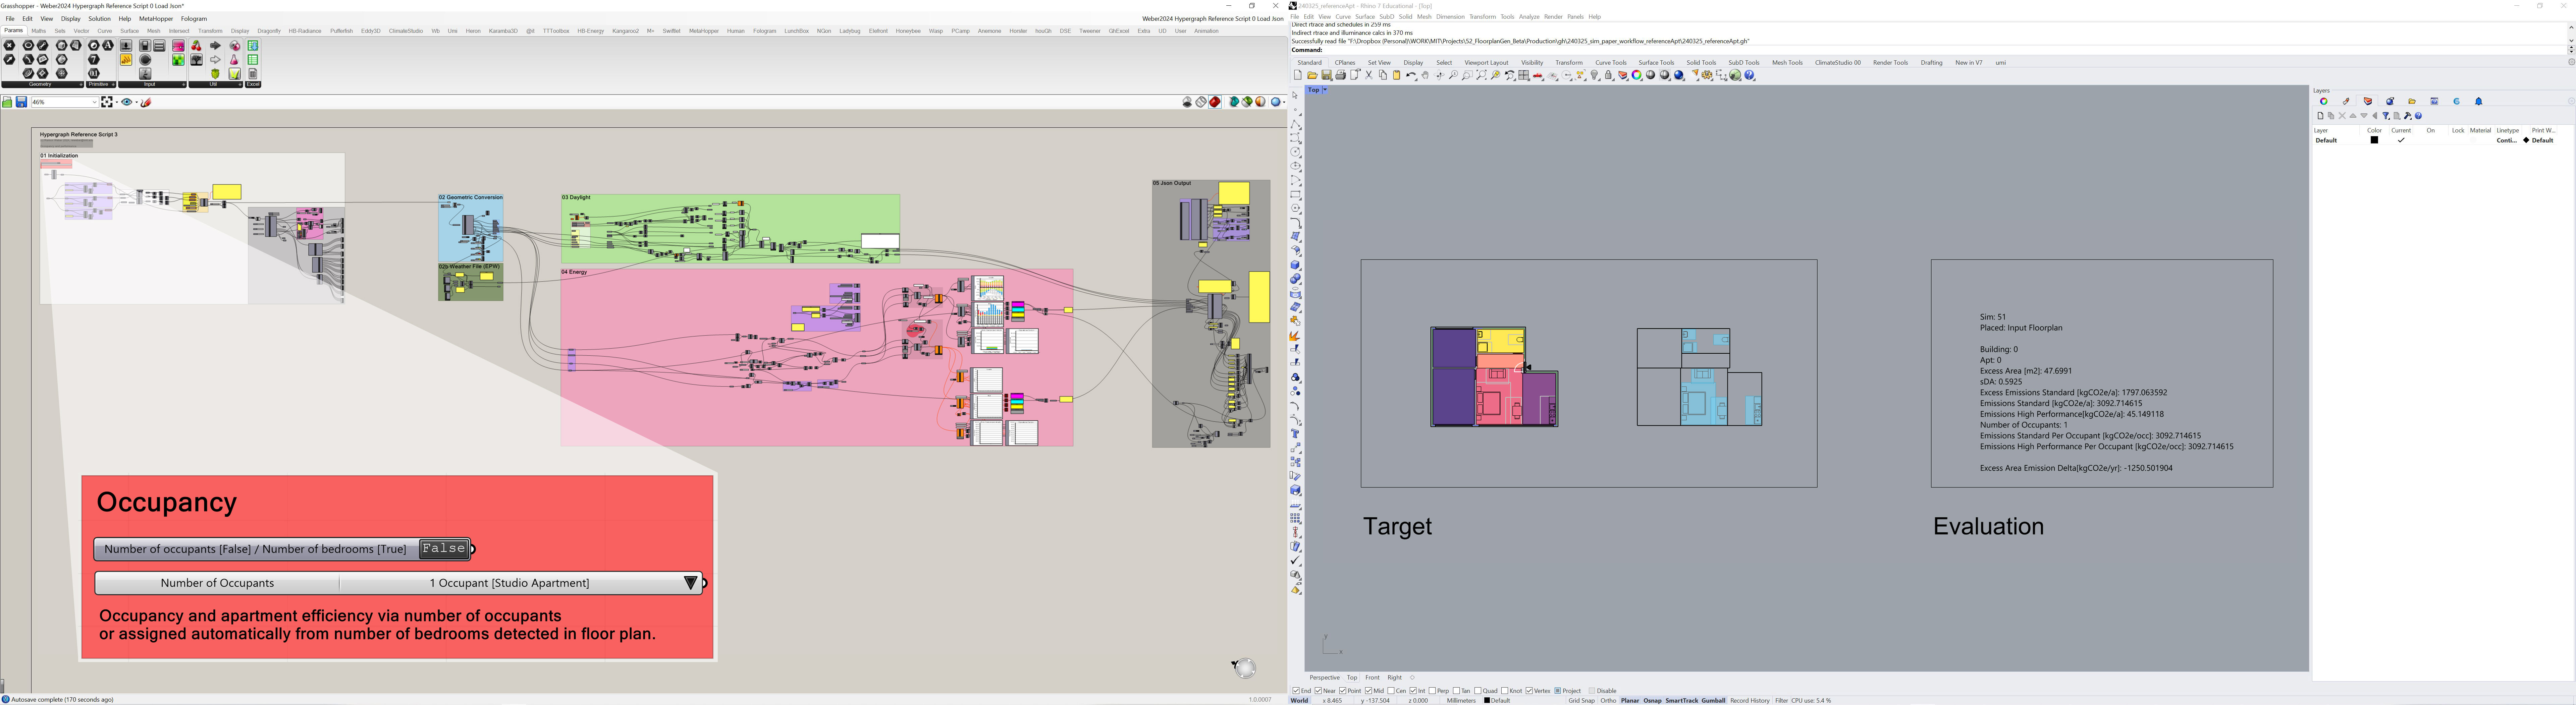Viewport: 2576px width, 705px height.
Task: Open dropdown arrow beside Zoom Extents icon
Action: [117, 102]
